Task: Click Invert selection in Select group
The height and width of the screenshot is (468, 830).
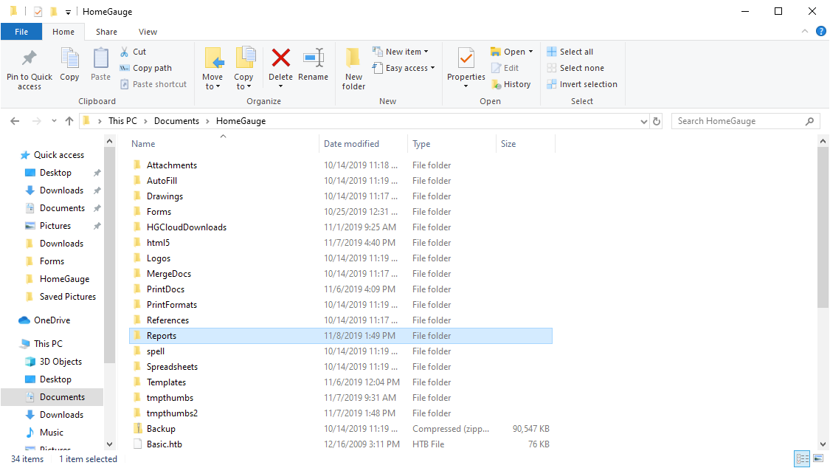Action: (x=582, y=84)
